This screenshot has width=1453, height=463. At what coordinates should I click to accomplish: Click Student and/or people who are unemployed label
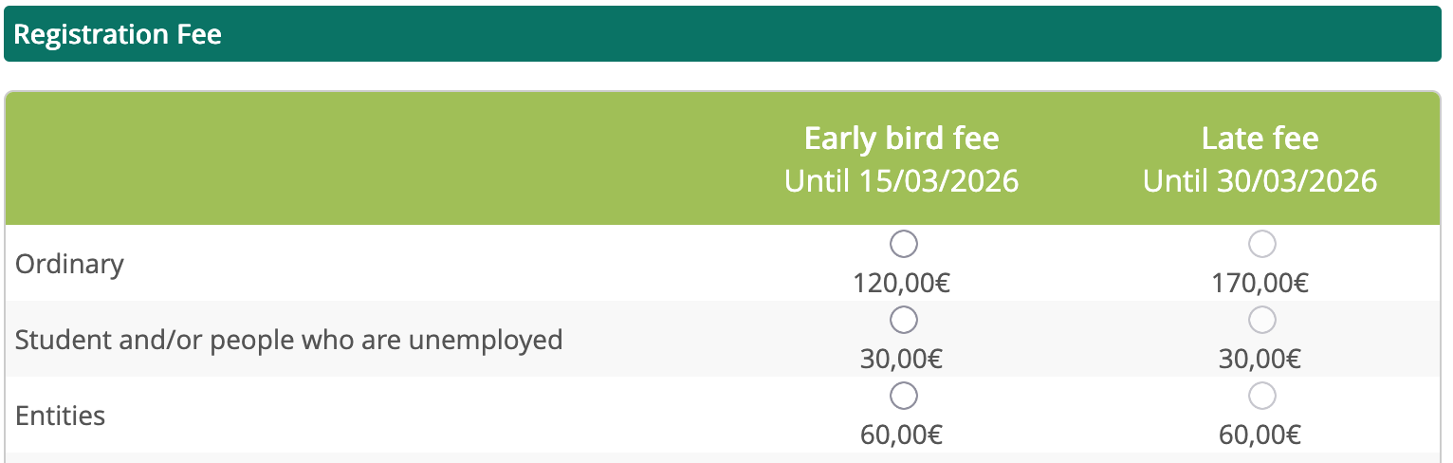click(288, 340)
